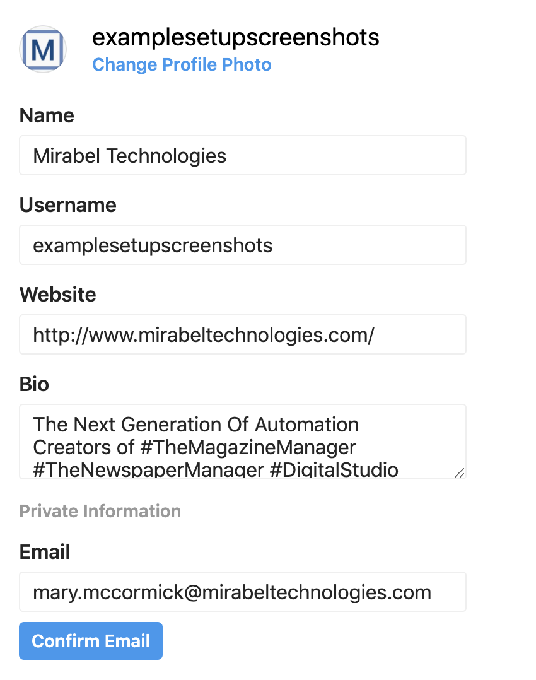Click into the Website URL field

coord(242,334)
